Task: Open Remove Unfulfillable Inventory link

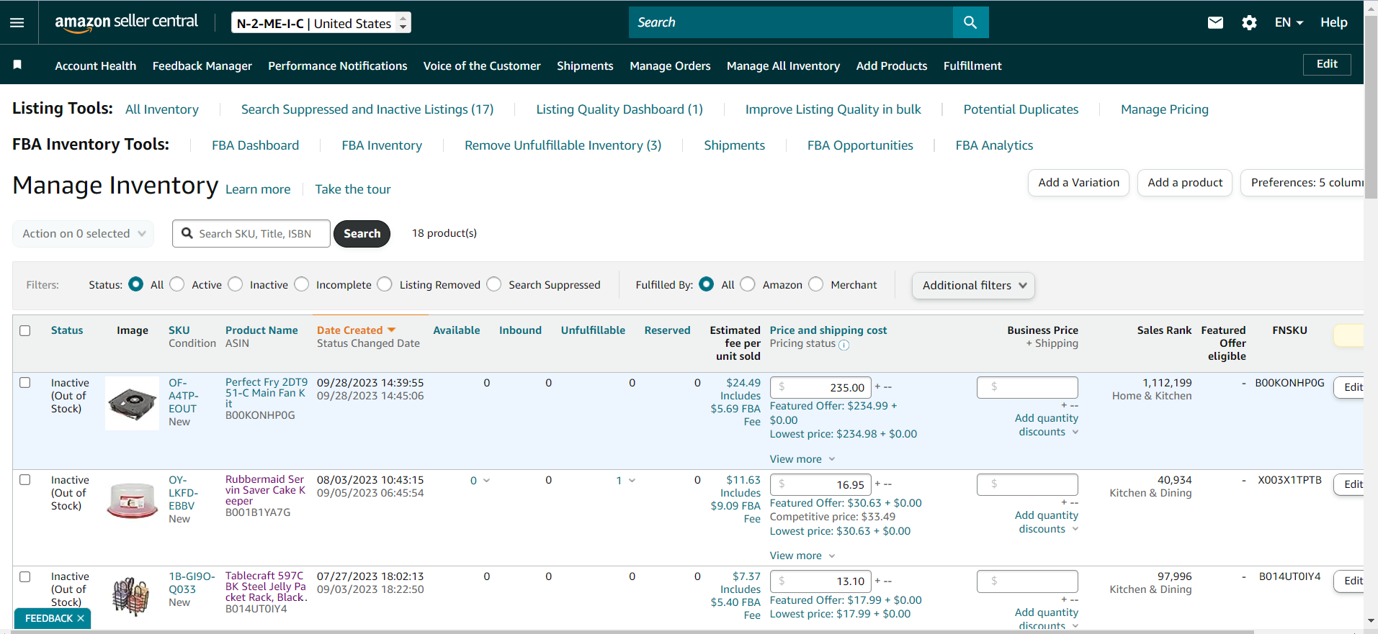Action: click(563, 145)
